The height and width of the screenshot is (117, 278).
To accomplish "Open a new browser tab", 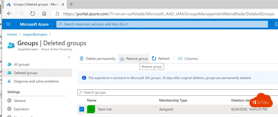I will 72,4.
